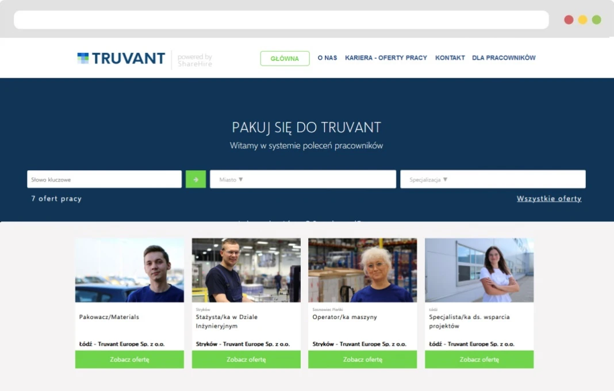Click the yellow window control dot
The height and width of the screenshot is (391, 614).
tap(583, 20)
